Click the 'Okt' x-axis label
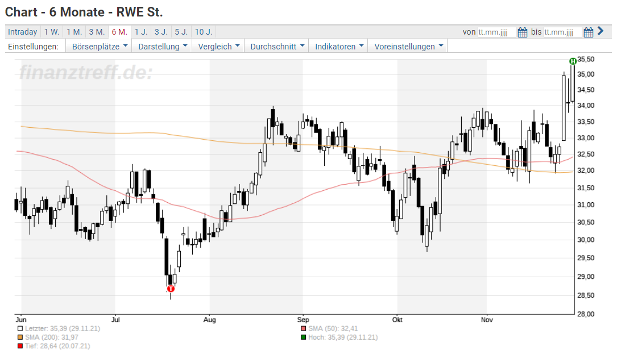Image resolution: width=617 pixels, height=359 pixels. [x=397, y=320]
